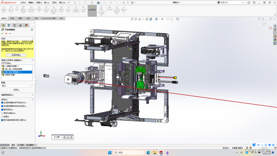Enable the 封套 checkbox

[x=2, y=117]
